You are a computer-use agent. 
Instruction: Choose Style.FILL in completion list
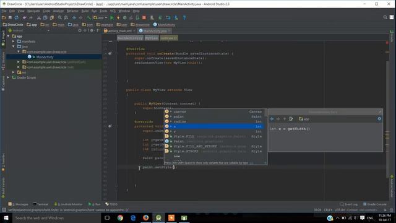tap(214, 136)
